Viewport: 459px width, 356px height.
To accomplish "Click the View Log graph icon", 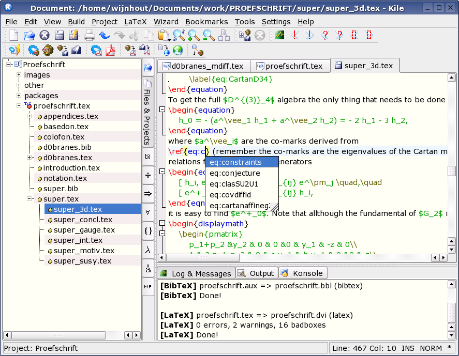I will click(279, 35).
